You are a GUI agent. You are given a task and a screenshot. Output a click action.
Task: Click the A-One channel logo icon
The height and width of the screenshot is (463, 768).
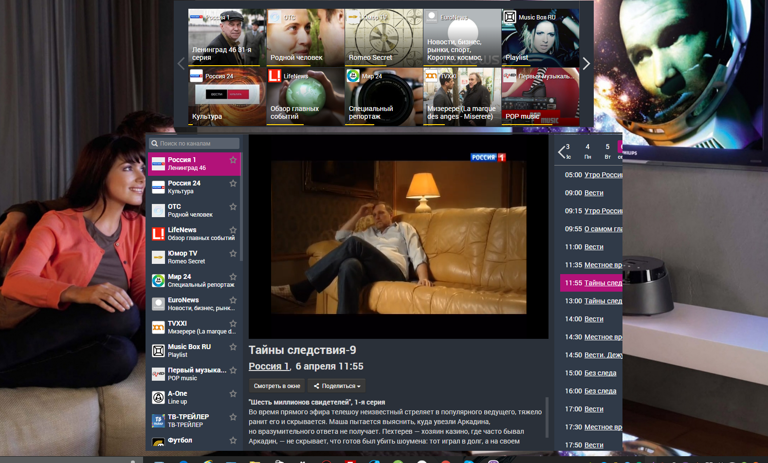pos(158,397)
